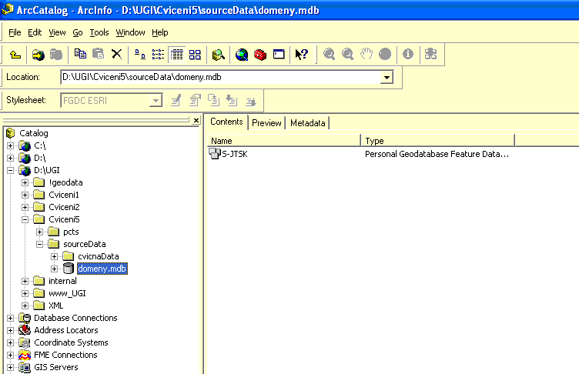This screenshot has width=579, height=374.
Task: Switch to Thumbnails view icon
Action: [x=195, y=55]
